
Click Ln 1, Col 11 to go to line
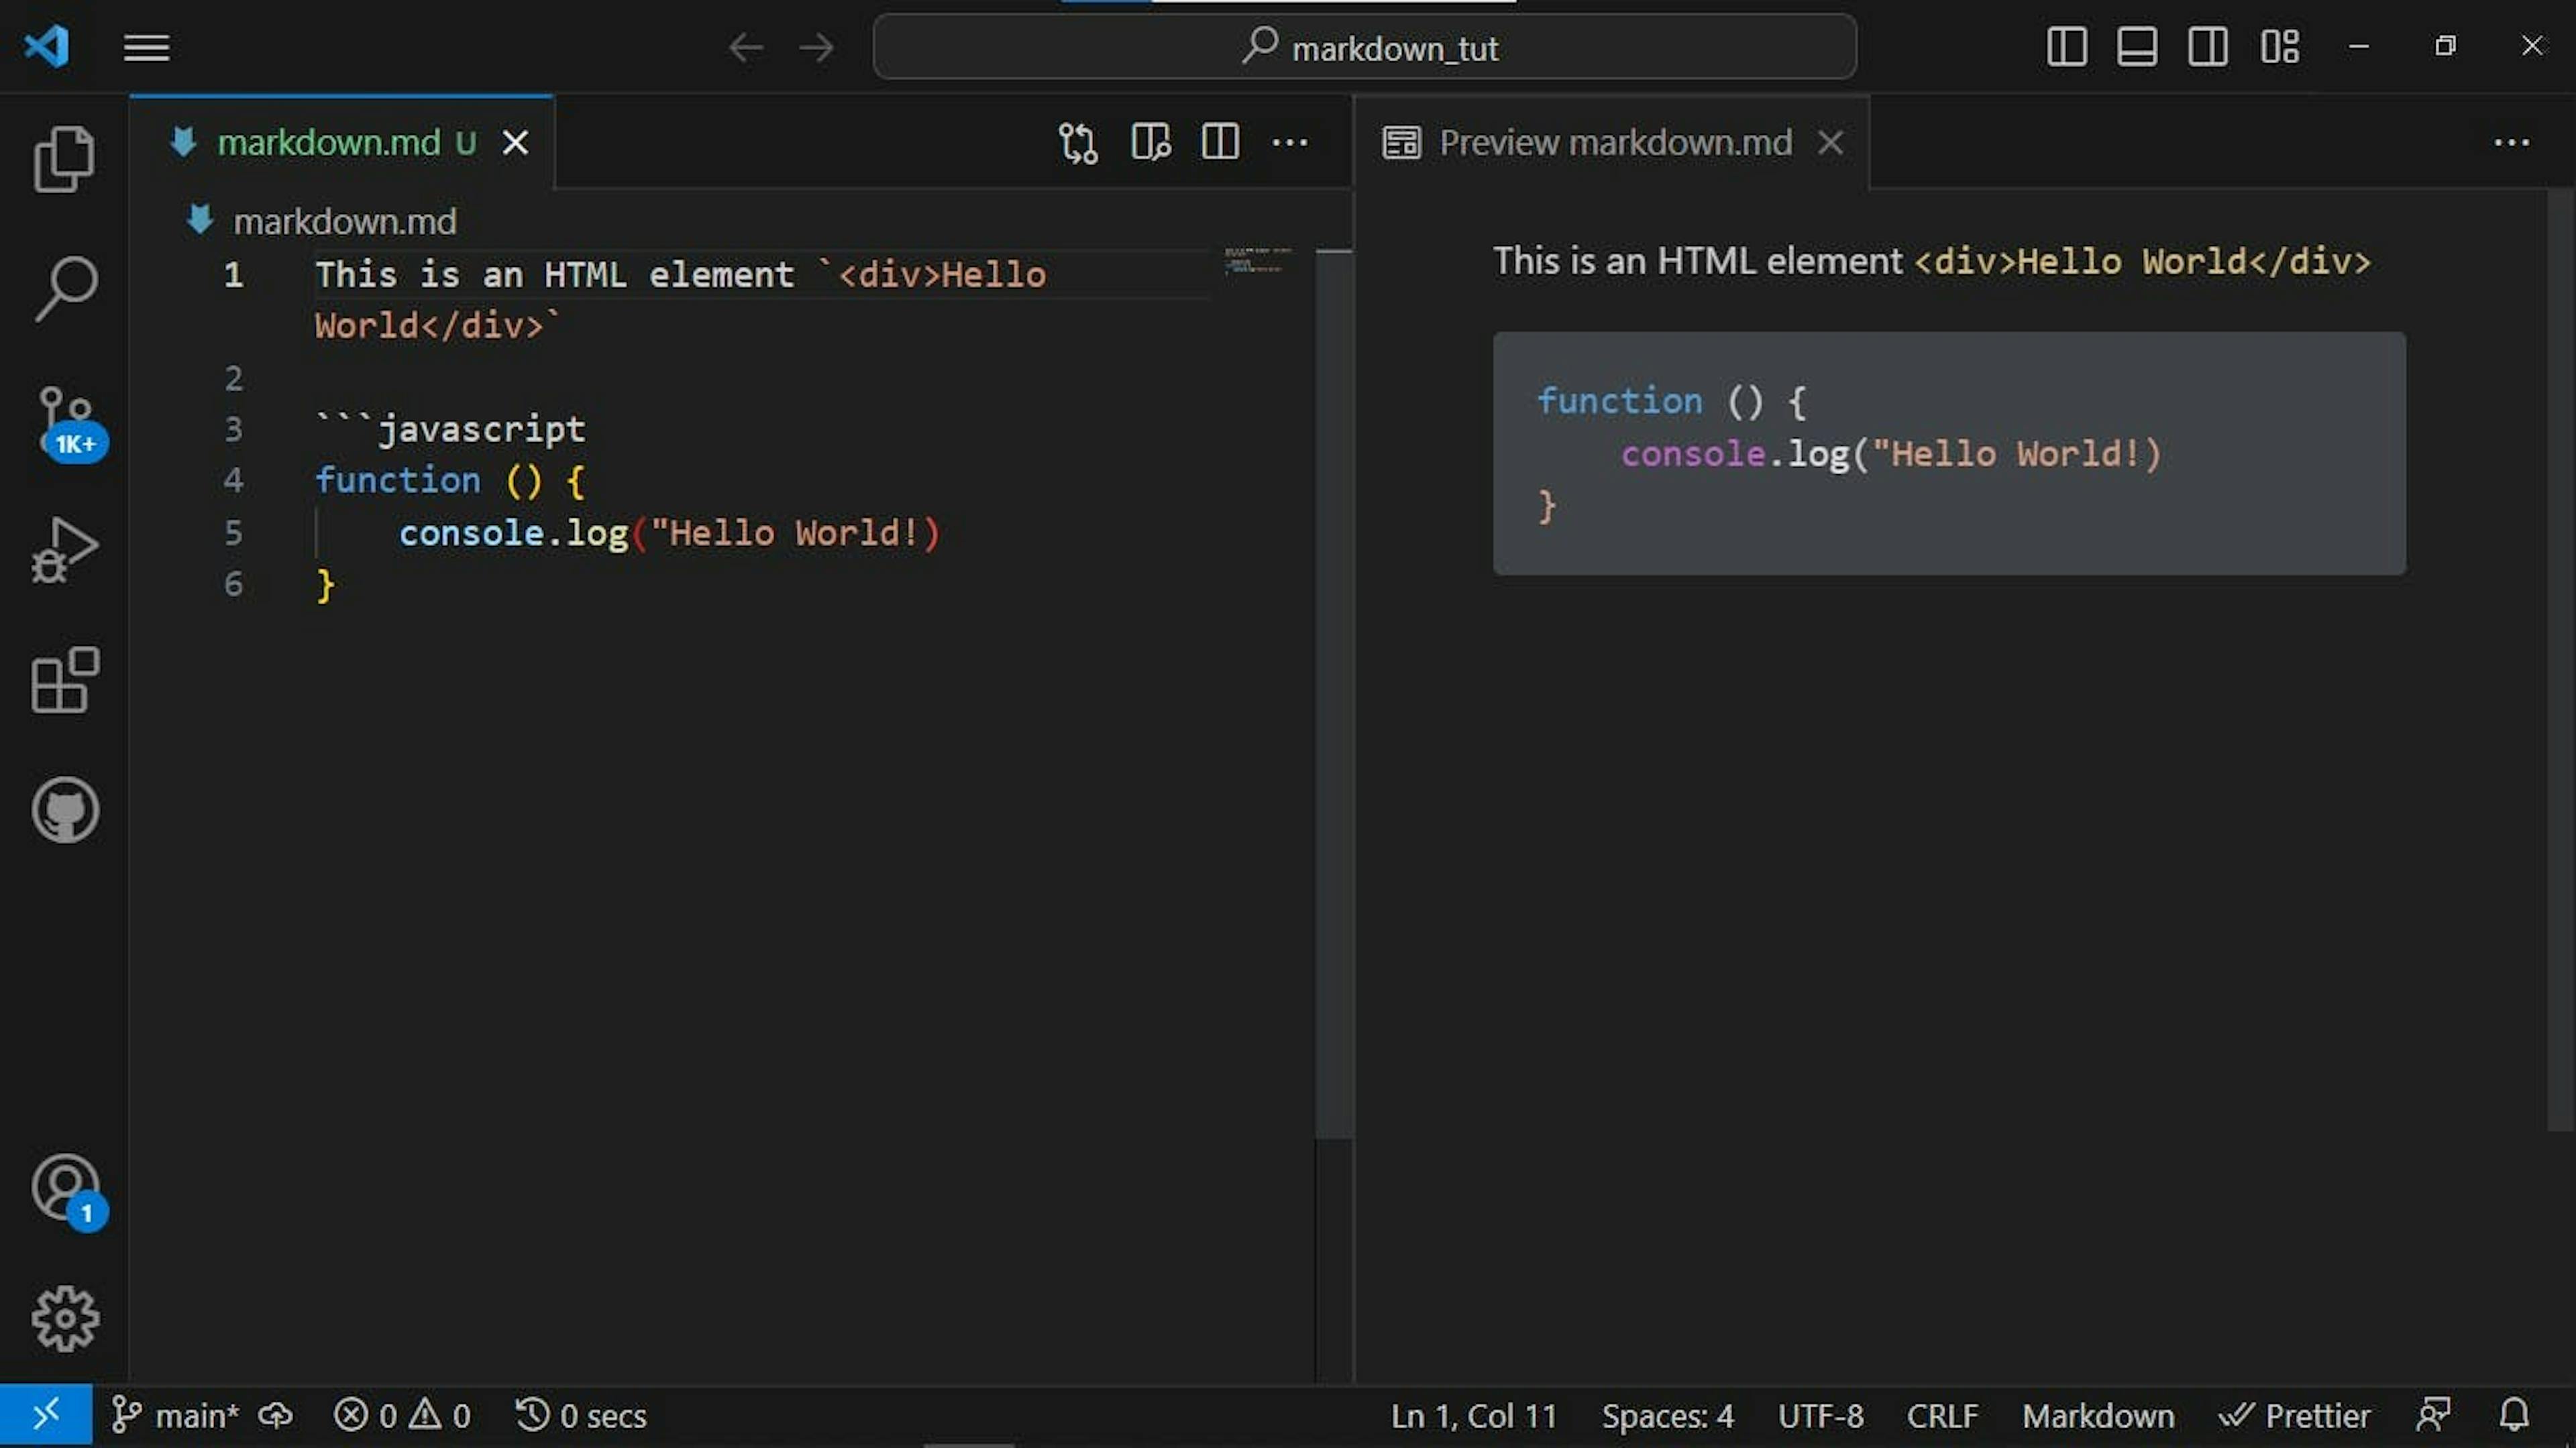[x=1474, y=1415]
